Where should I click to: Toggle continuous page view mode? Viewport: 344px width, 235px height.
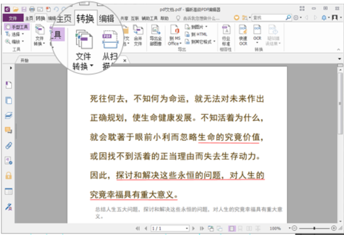(x=241, y=229)
